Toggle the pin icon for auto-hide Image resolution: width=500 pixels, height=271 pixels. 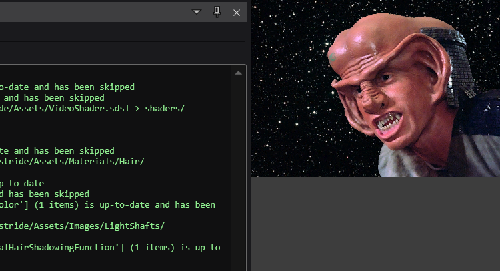217,12
